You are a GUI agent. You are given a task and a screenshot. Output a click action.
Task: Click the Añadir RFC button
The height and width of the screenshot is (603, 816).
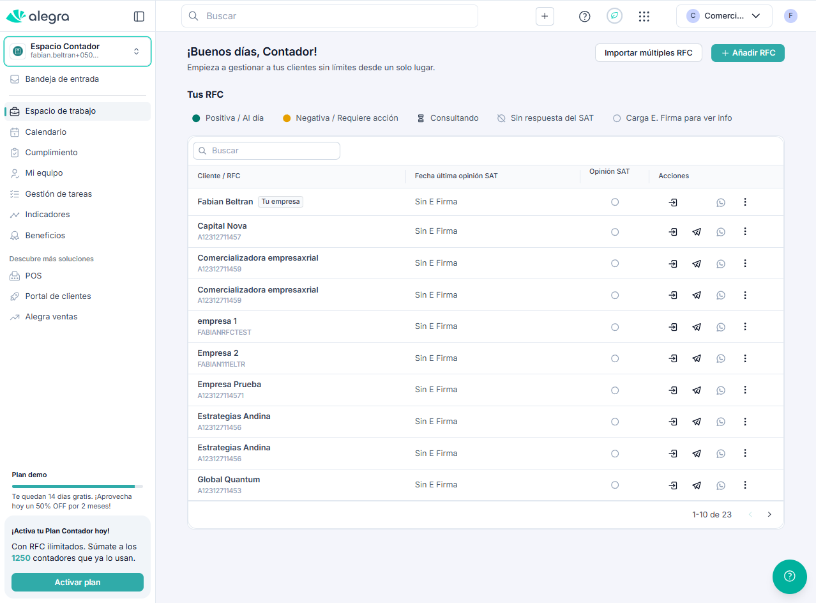click(747, 53)
